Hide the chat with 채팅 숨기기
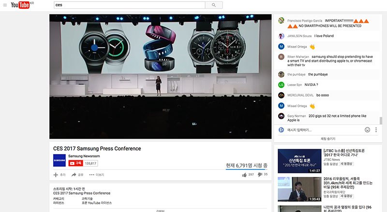Viewport: 387px width, 212px height. click(x=328, y=139)
